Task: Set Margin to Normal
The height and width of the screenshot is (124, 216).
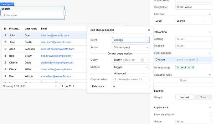Action: 185,97
